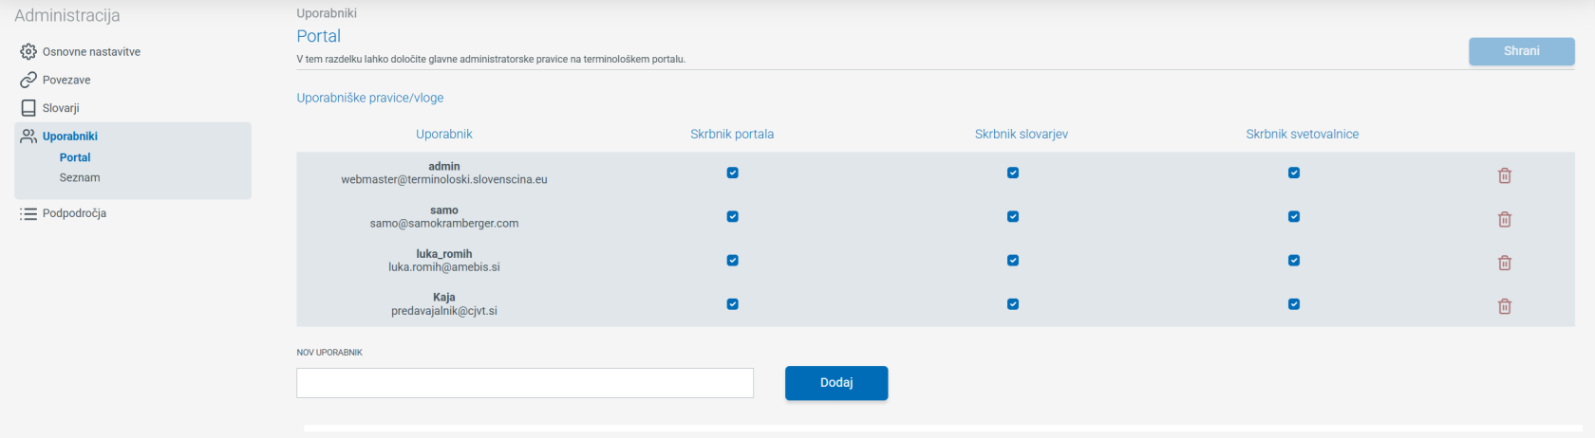Viewport: 1595px width, 438px height.
Task: Open Povezave sidebar item
Action: point(66,81)
